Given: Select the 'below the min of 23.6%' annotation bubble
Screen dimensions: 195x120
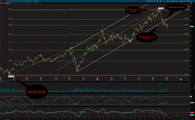Looking at the screenshot, I should [146, 38].
